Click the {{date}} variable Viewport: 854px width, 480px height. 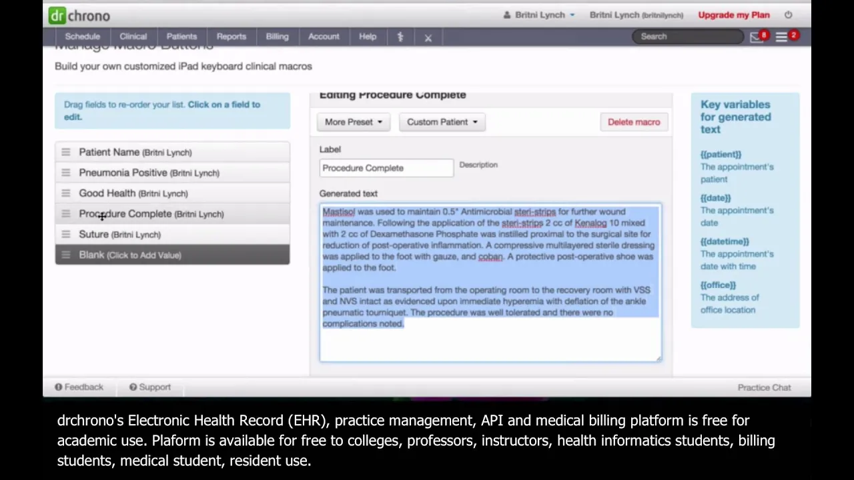(716, 198)
